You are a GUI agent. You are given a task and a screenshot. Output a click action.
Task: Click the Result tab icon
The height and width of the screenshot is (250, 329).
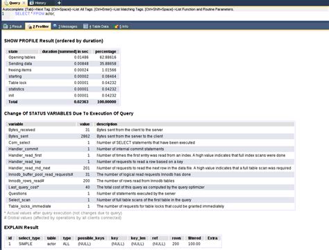click(x=6, y=26)
